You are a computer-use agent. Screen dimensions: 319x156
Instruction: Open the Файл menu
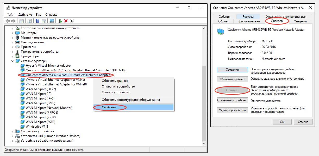(x=11, y=15)
